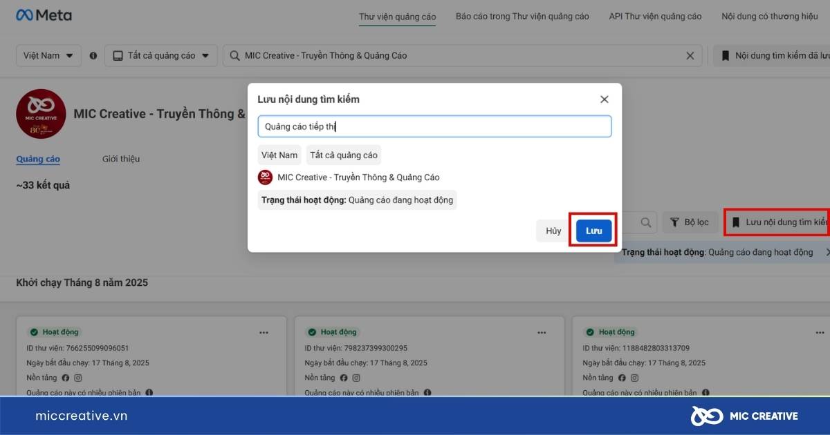Click Instagram platform icon on ad 1188482803313709
This screenshot has width=830, height=435.
[634, 378]
